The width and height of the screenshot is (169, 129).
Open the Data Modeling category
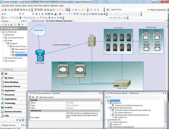pos(14,82)
